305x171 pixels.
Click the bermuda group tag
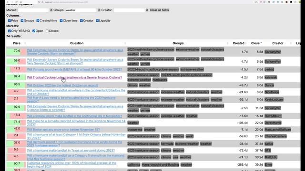click(167, 144)
